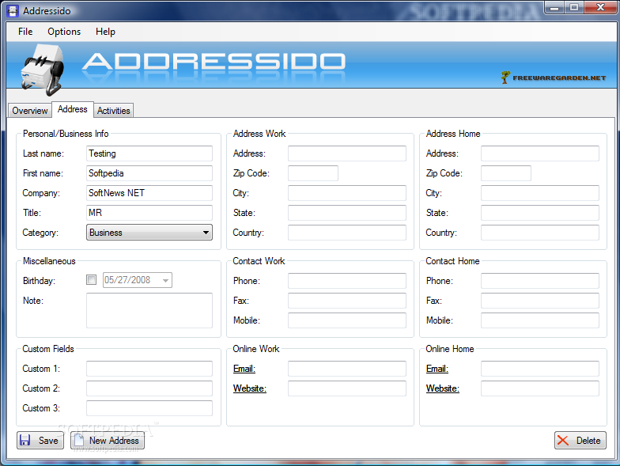Close the Addressido window
Image resolution: width=620 pixels, height=466 pixels.
pos(600,8)
